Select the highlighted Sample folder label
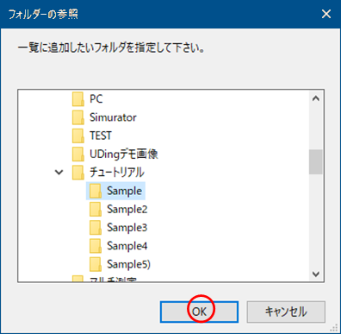This screenshot has width=341, height=334. click(124, 191)
